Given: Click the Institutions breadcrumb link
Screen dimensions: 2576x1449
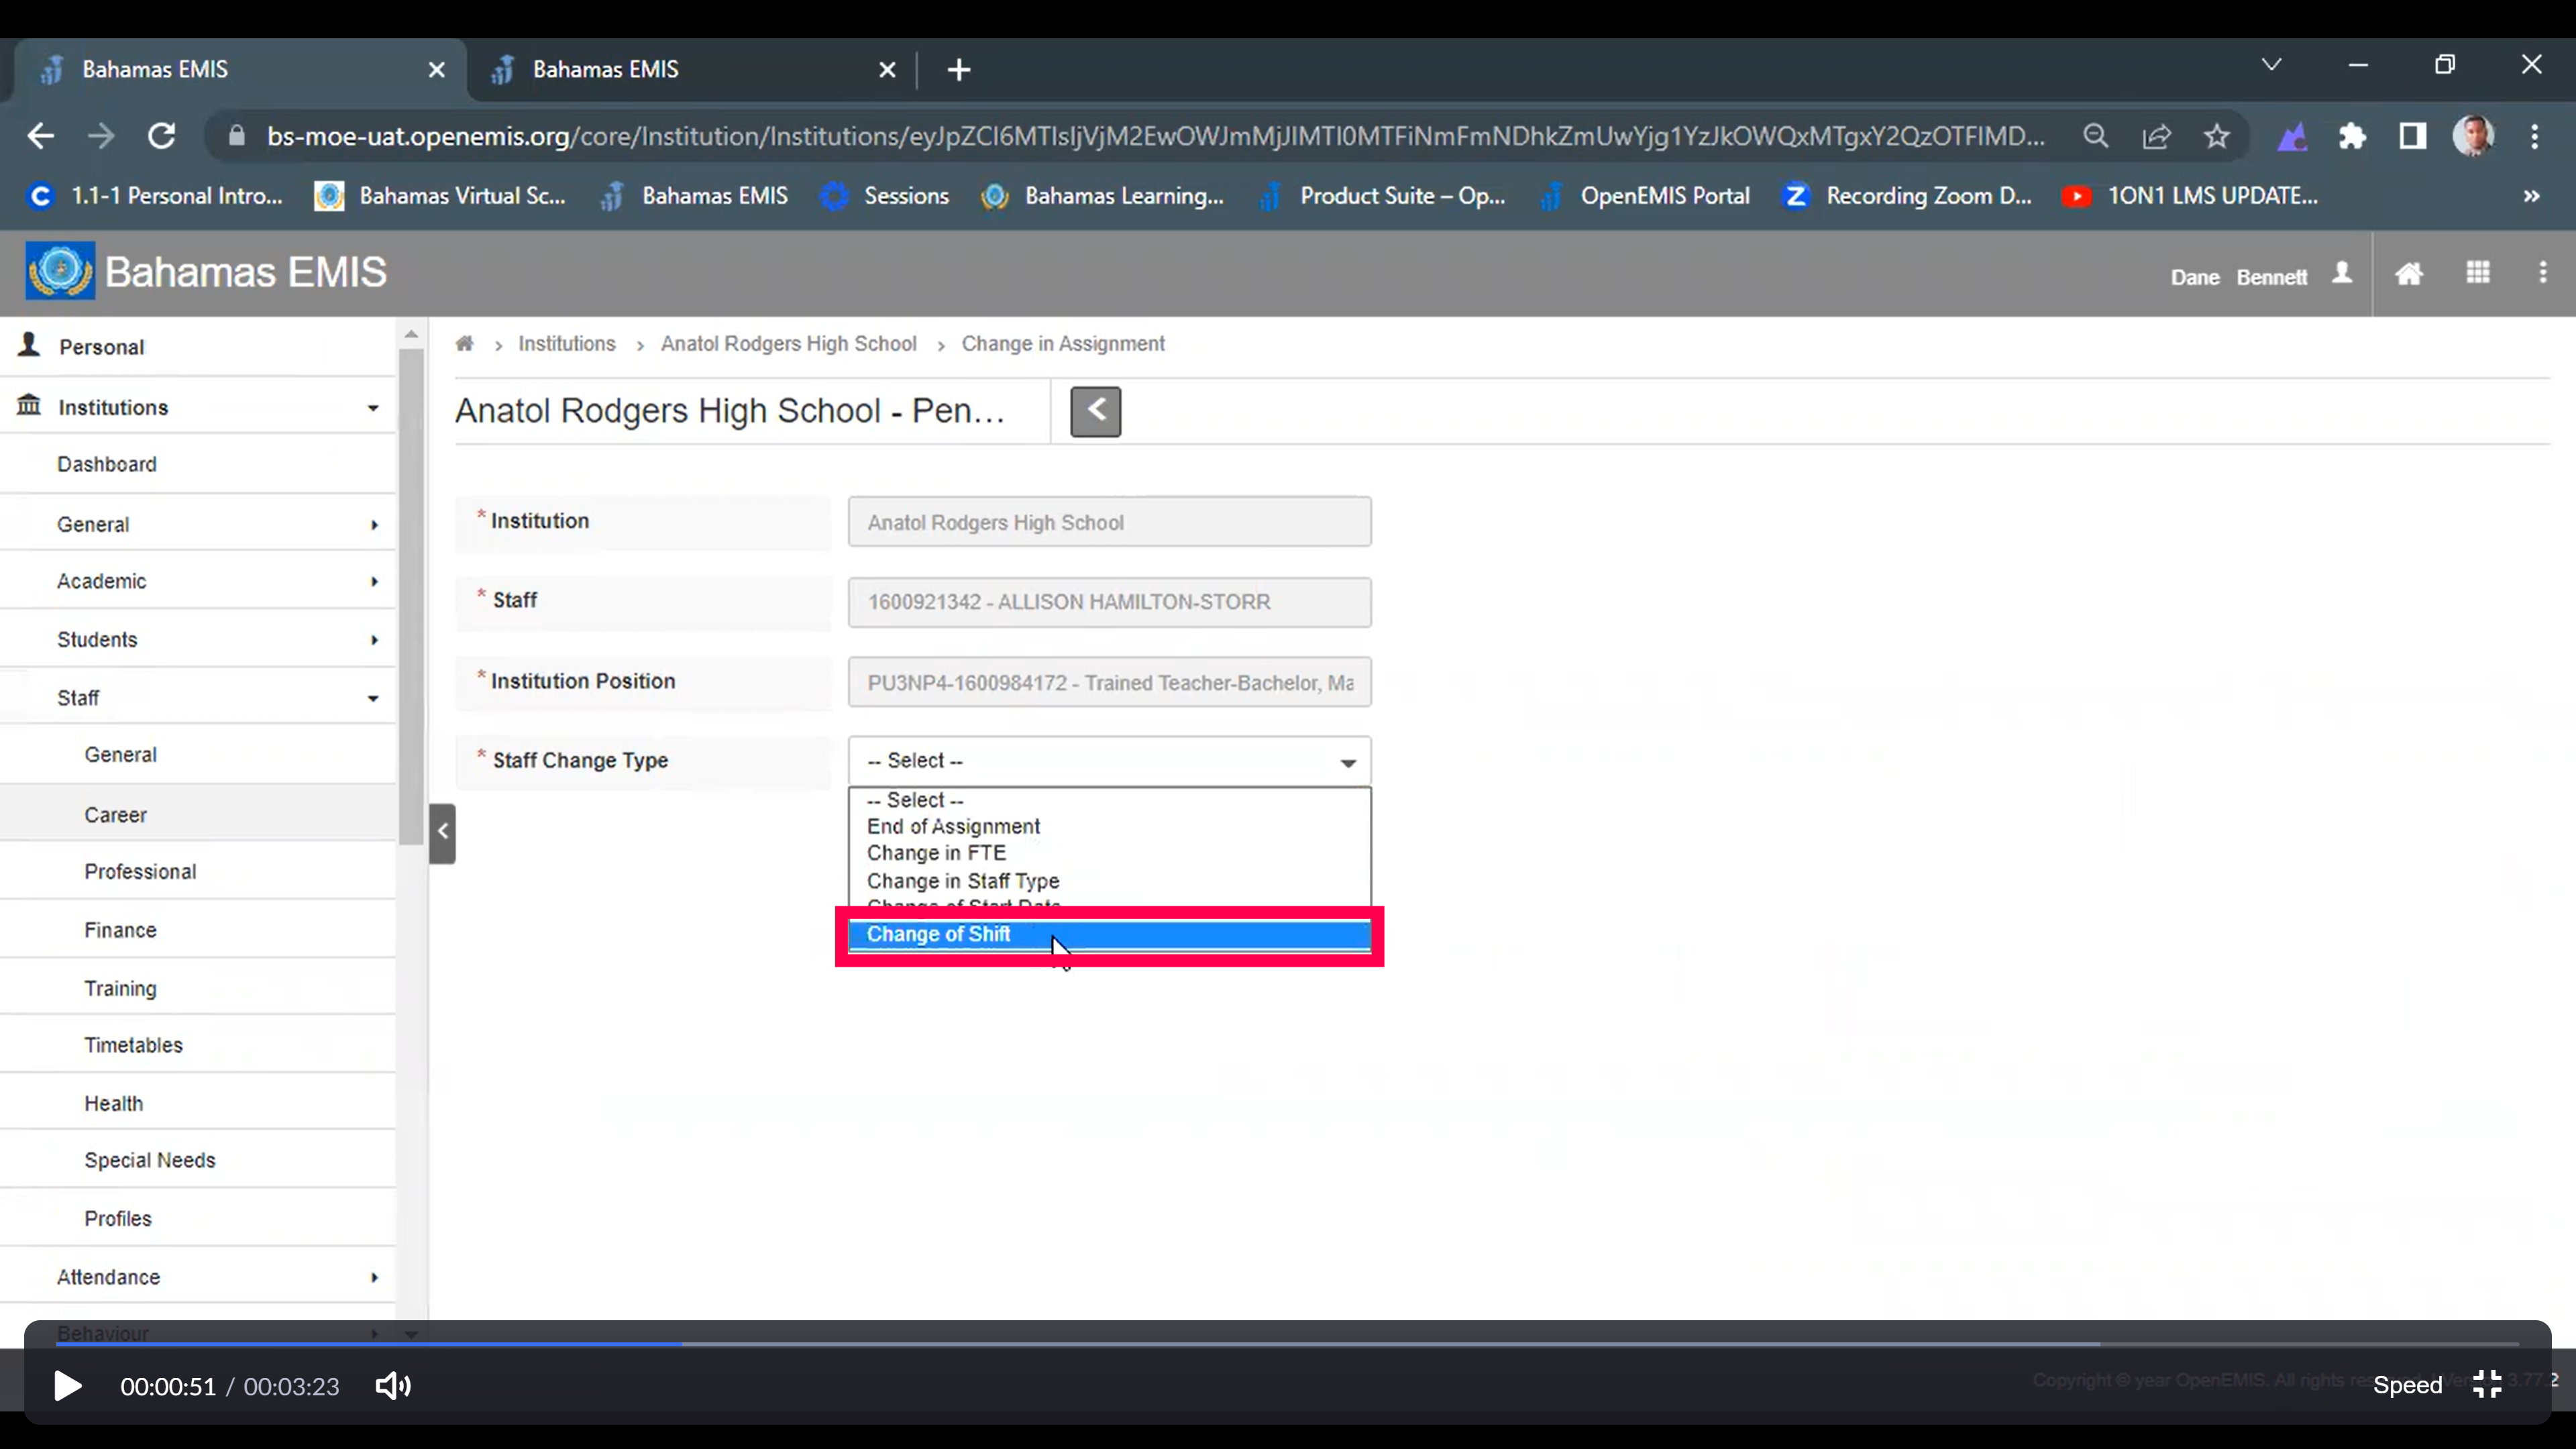Looking at the screenshot, I should coord(566,344).
